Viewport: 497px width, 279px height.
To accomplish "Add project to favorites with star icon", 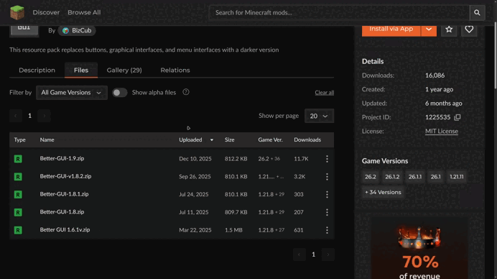I will pyautogui.click(x=449, y=29).
